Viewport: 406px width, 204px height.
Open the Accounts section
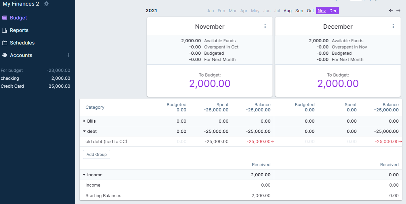pyautogui.click(x=21, y=55)
